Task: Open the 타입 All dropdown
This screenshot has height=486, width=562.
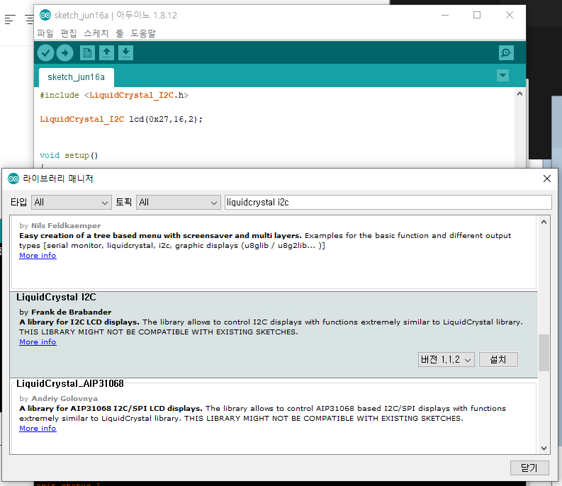Action: pos(72,203)
